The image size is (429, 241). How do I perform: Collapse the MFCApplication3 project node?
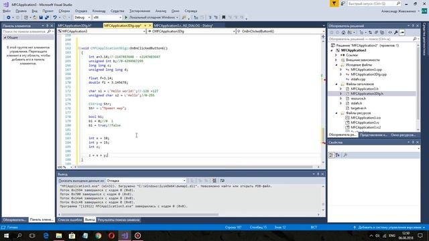pos(332,51)
